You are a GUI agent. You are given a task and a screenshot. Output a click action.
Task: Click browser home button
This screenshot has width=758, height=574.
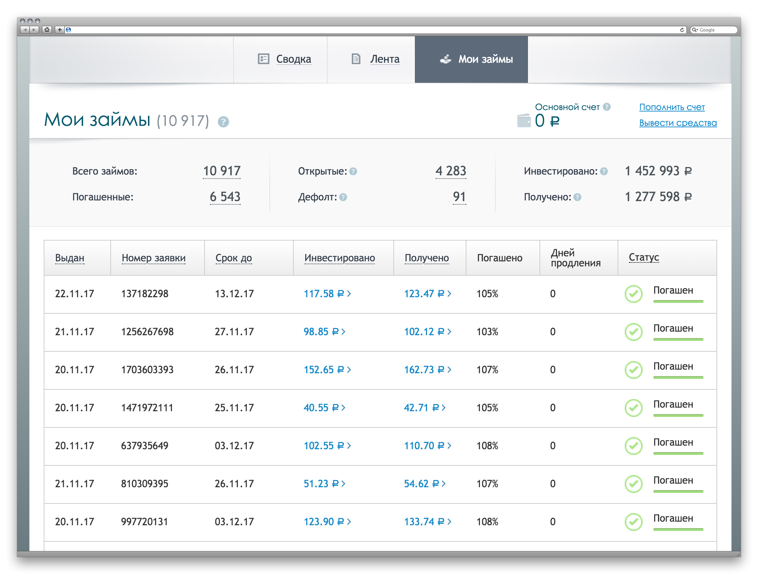(x=47, y=30)
